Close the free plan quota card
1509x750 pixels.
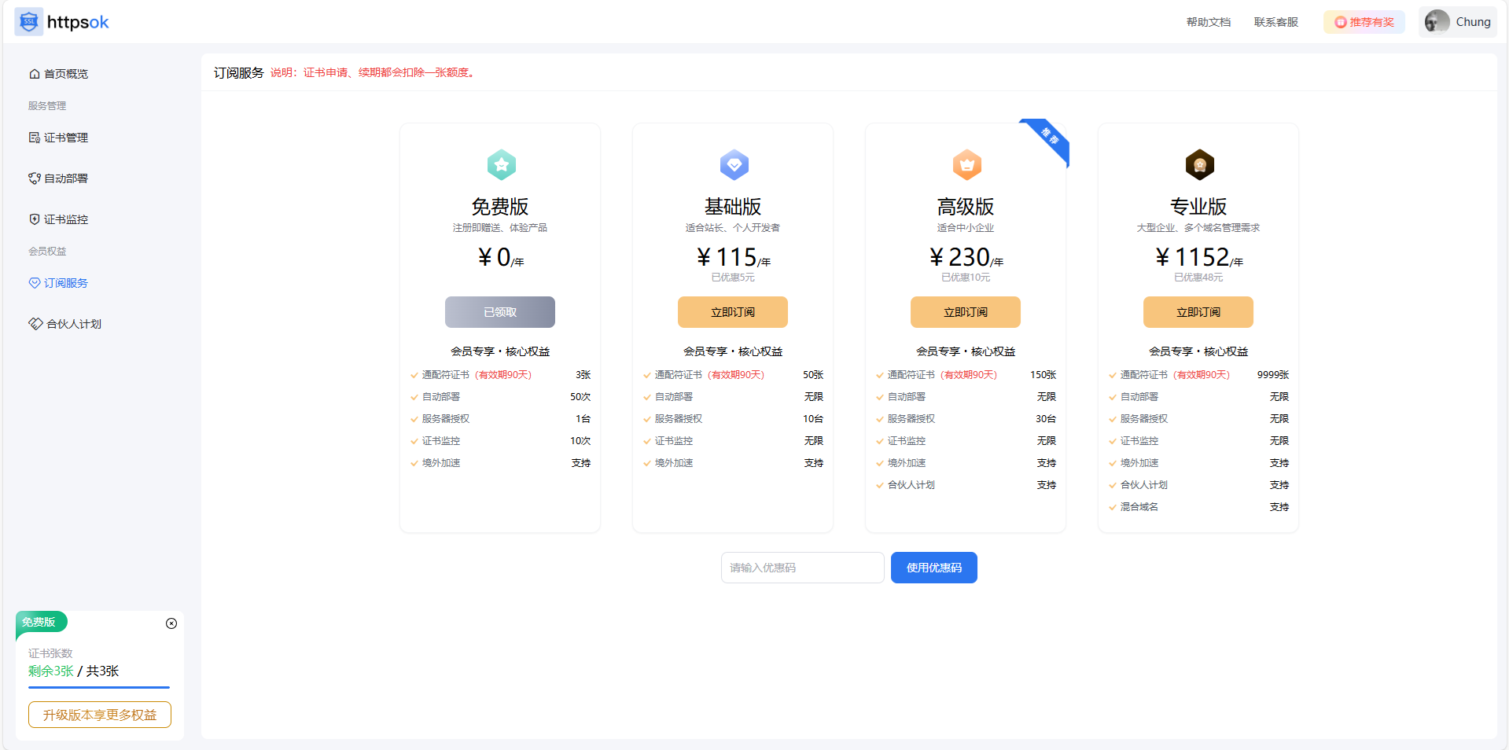tap(171, 623)
